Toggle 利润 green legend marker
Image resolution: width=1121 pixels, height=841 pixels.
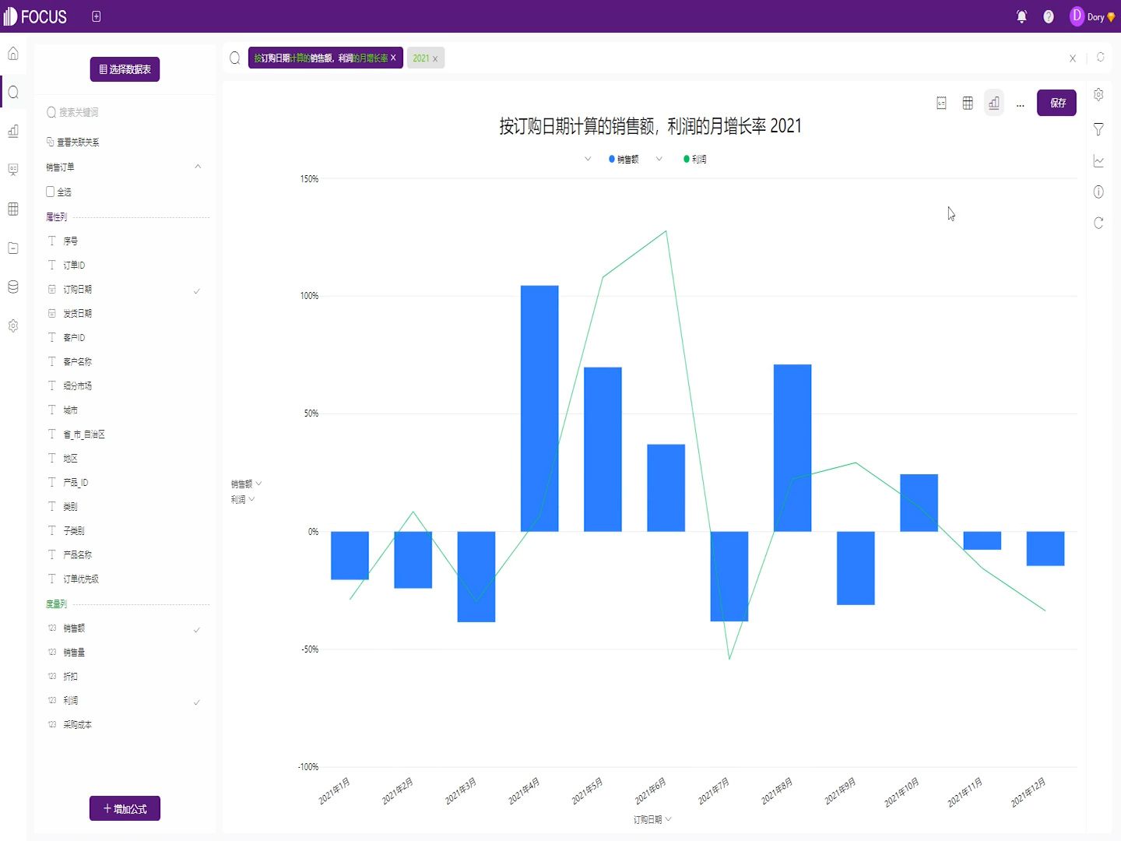point(687,159)
